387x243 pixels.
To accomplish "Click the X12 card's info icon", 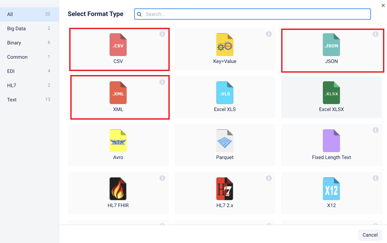I will click(x=376, y=178).
